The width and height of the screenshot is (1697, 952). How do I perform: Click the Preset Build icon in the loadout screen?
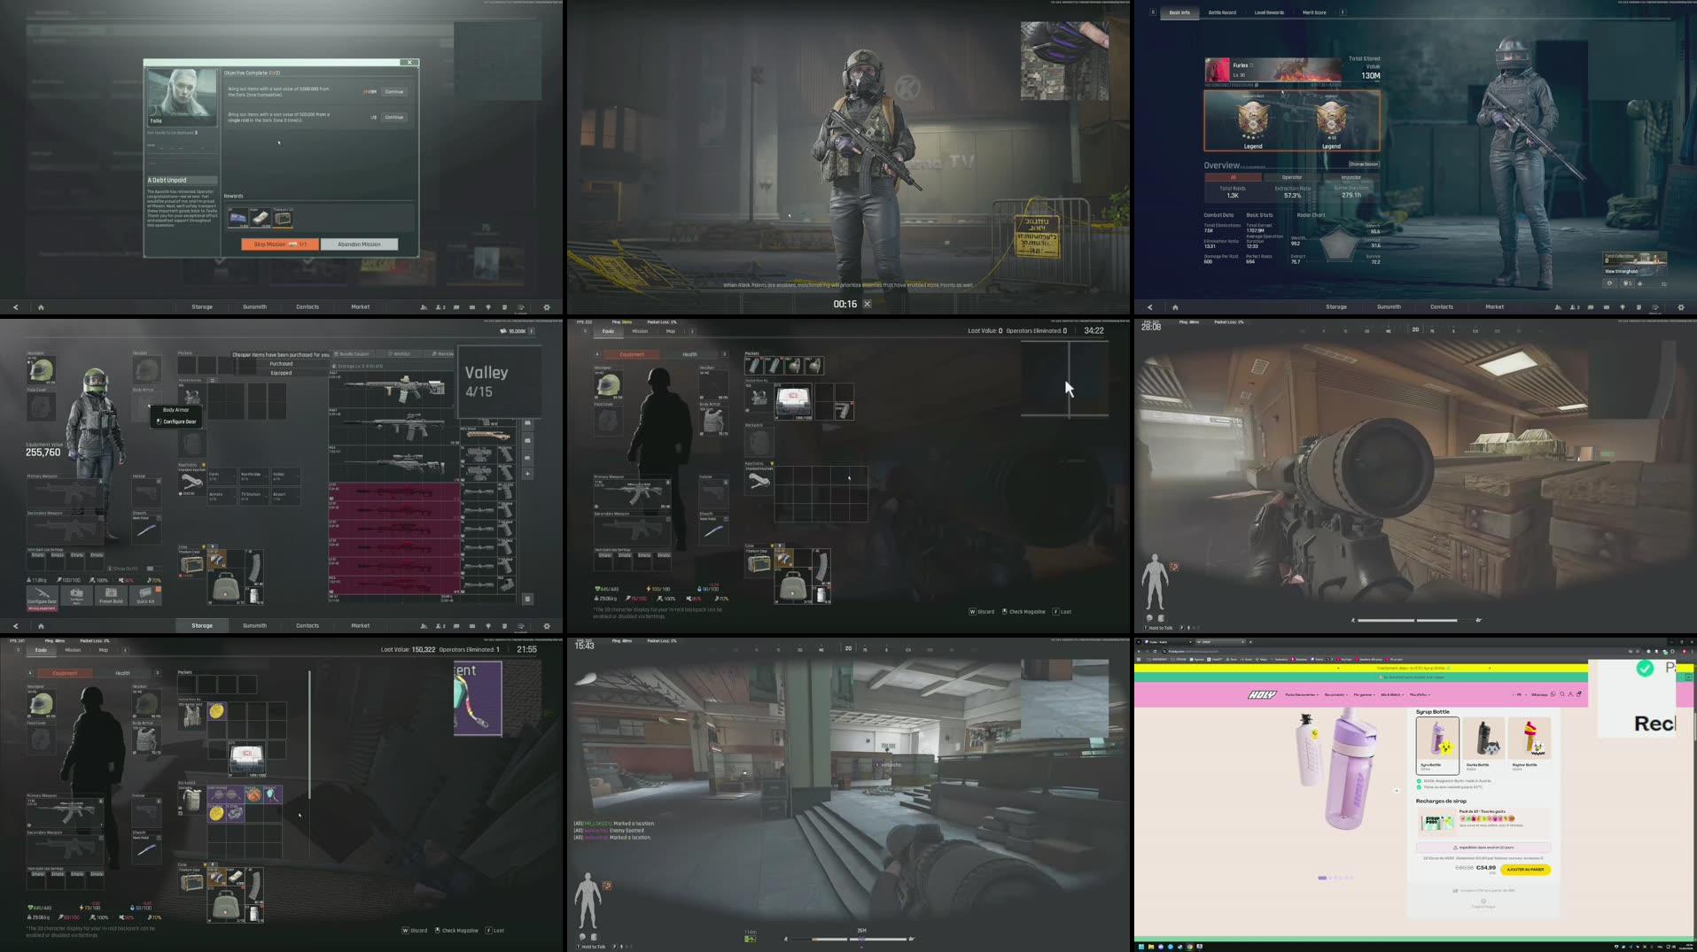111,594
